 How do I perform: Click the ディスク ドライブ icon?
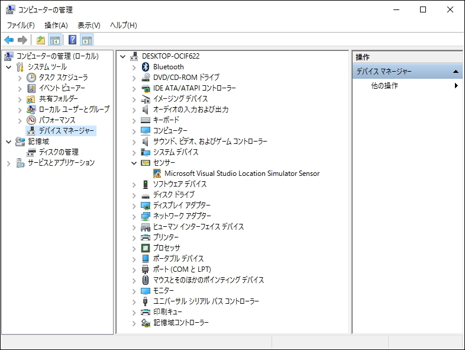tap(146, 195)
